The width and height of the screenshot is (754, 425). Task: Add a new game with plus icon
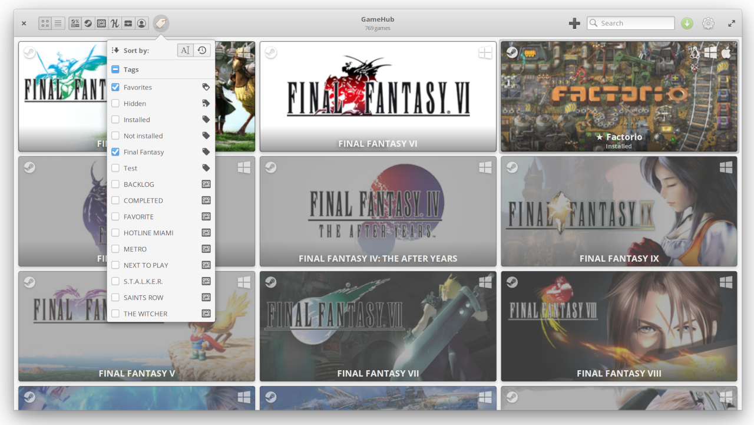pyautogui.click(x=574, y=24)
